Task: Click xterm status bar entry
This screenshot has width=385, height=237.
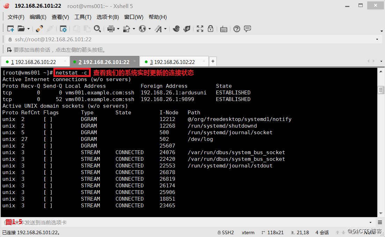Action: click(248, 232)
